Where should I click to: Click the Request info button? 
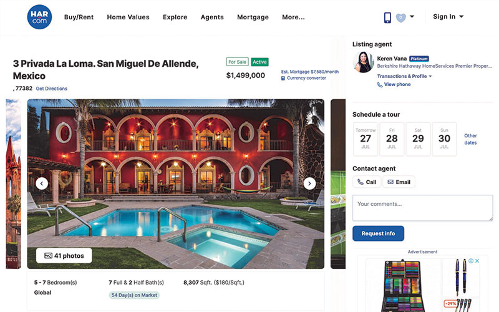378,233
